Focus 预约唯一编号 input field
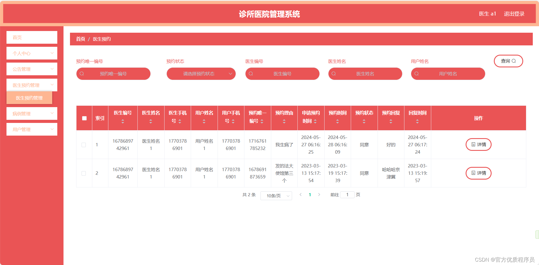Viewport: 539px width, 265px height. (113, 74)
